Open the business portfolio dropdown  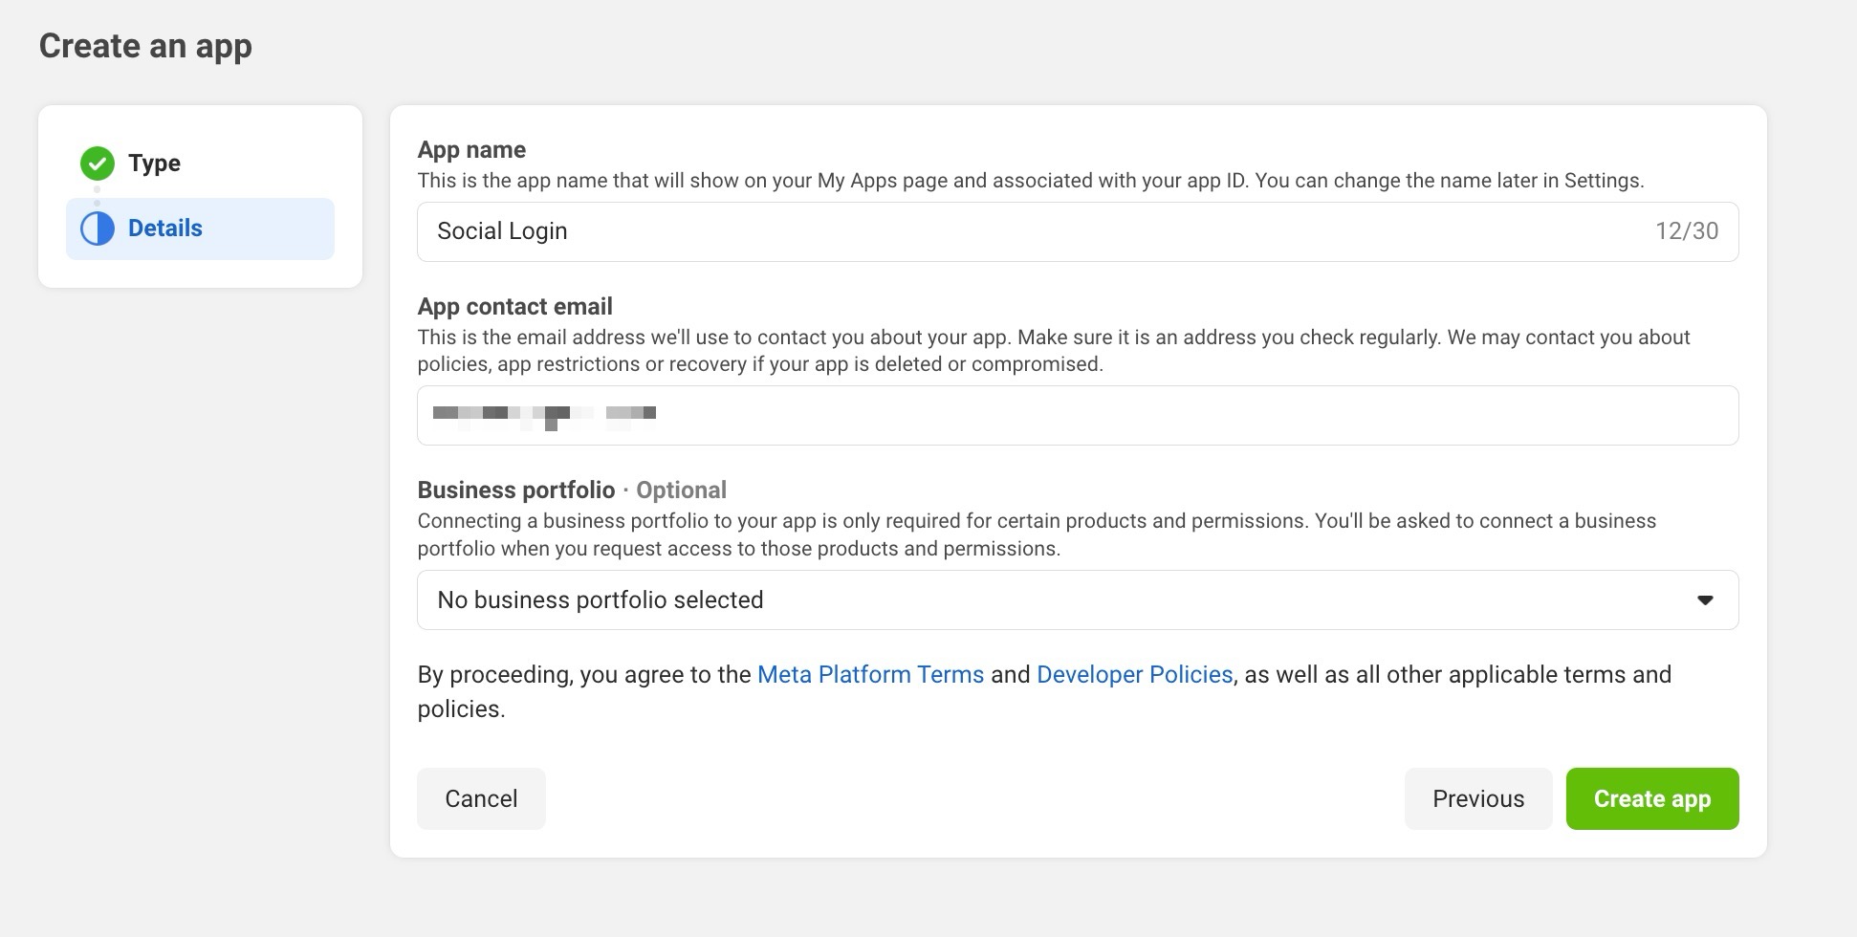[1077, 600]
